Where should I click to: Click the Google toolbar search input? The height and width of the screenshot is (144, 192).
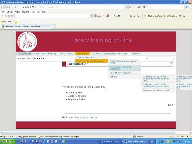click(52, 16)
